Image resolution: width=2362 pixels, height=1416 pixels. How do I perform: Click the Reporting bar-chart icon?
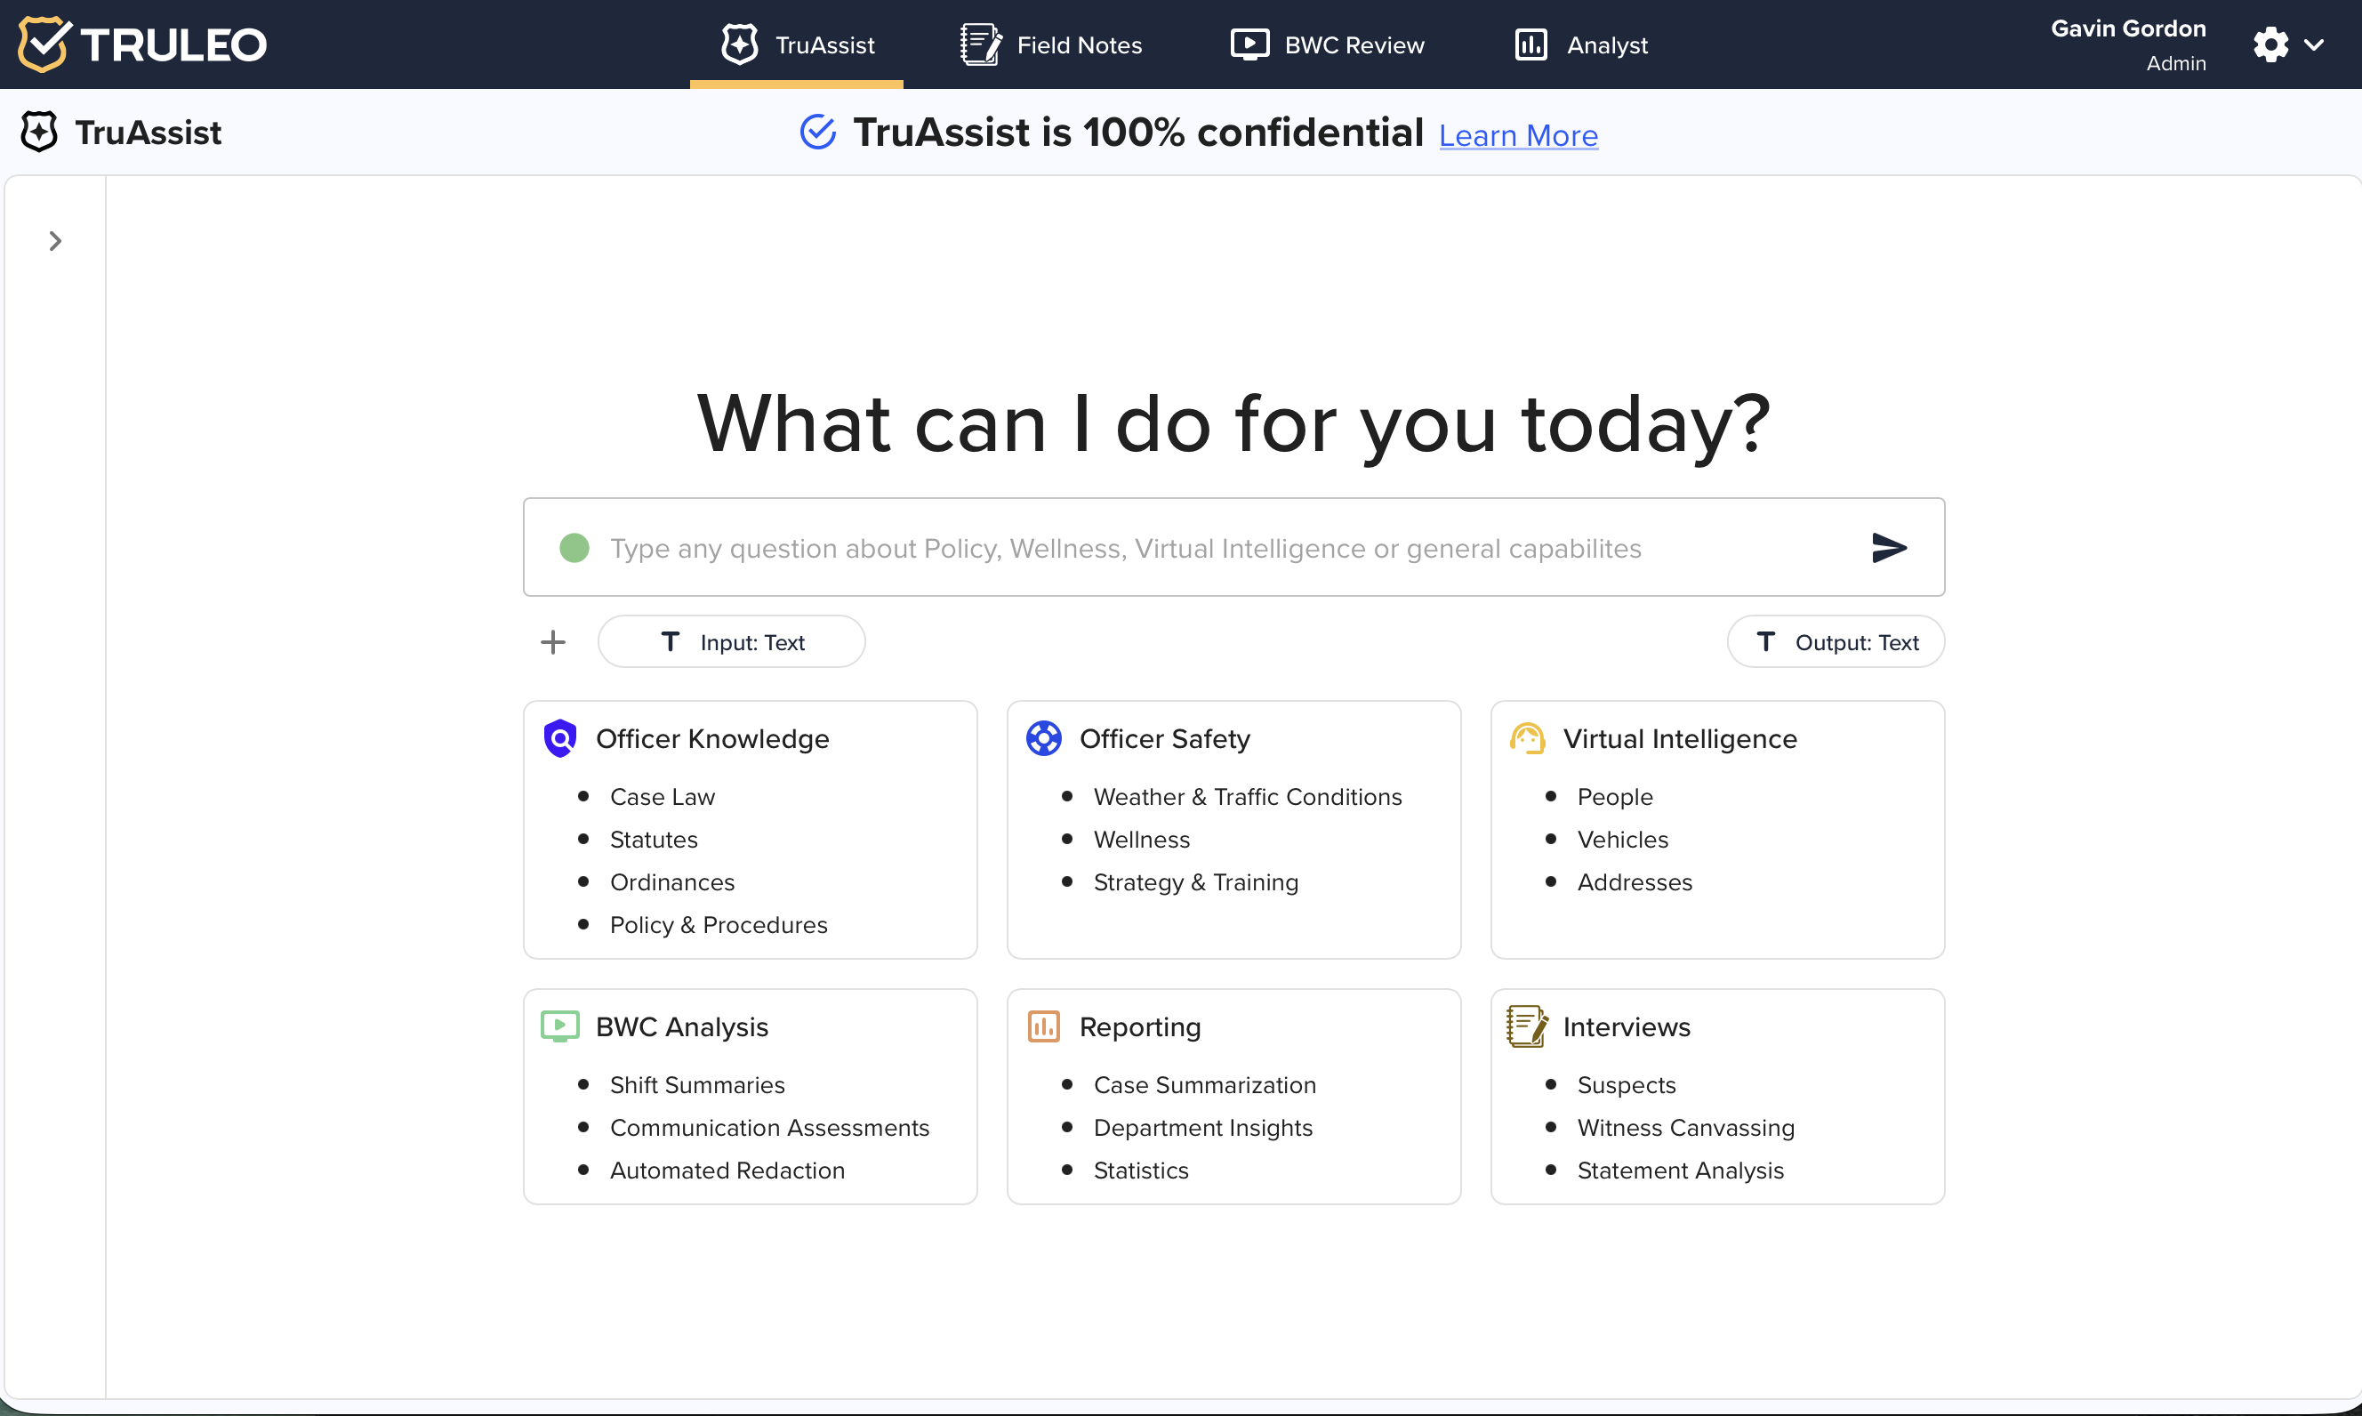(1044, 1026)
